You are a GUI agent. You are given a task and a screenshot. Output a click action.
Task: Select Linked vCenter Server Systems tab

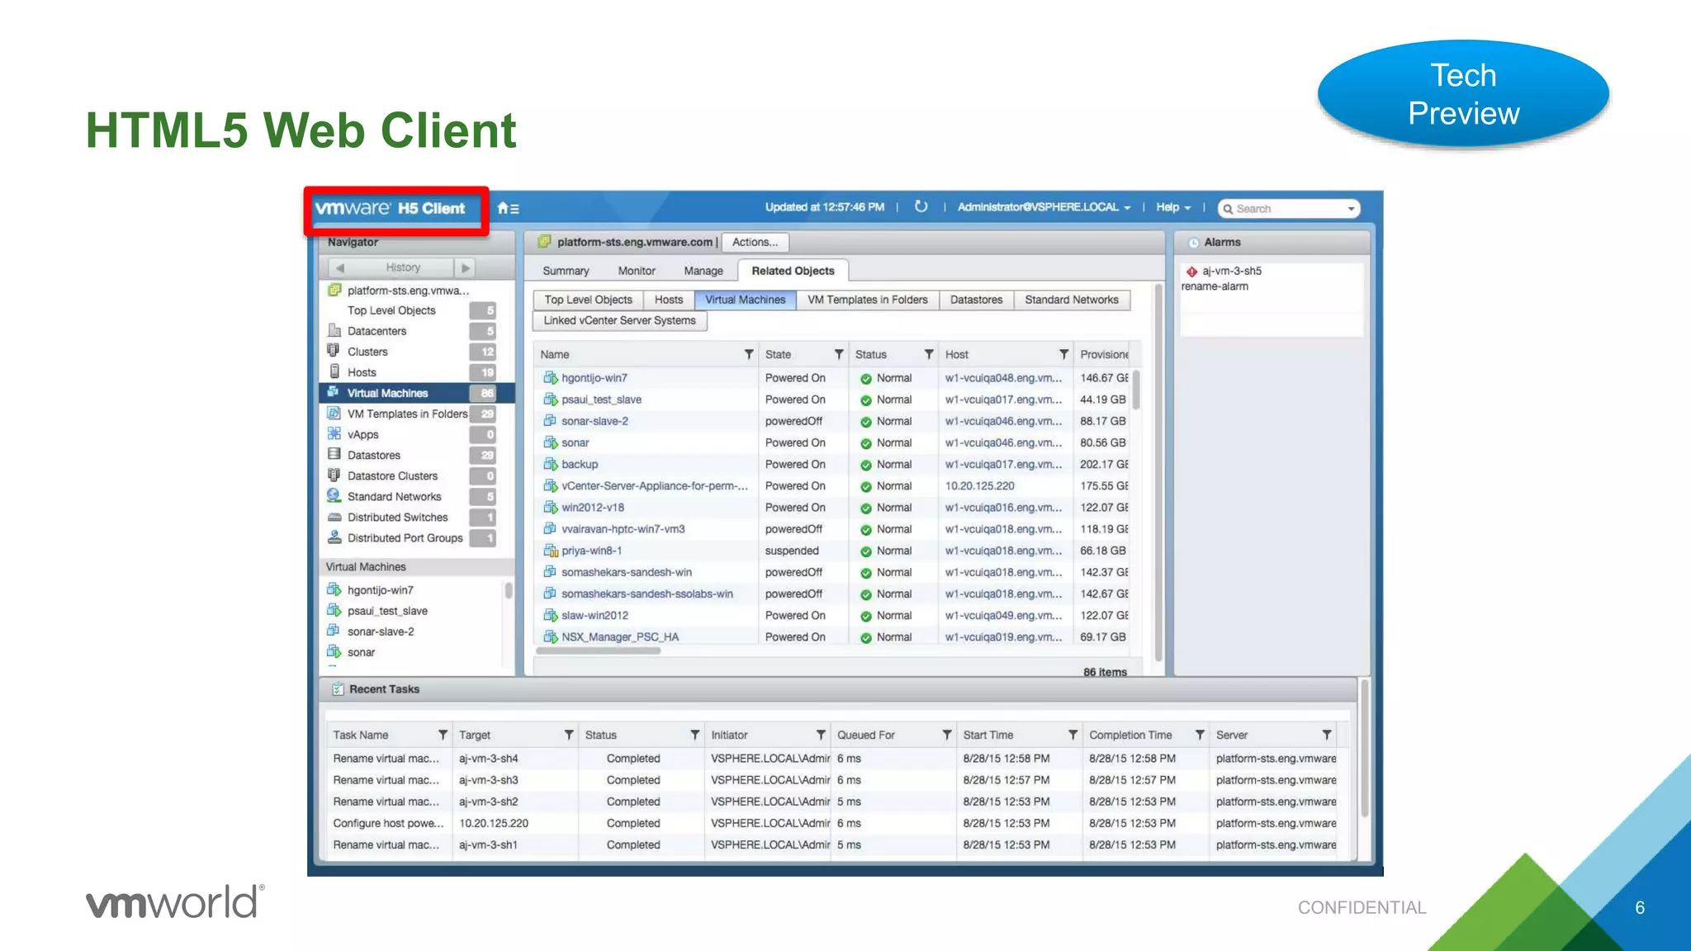coord(619,320)
